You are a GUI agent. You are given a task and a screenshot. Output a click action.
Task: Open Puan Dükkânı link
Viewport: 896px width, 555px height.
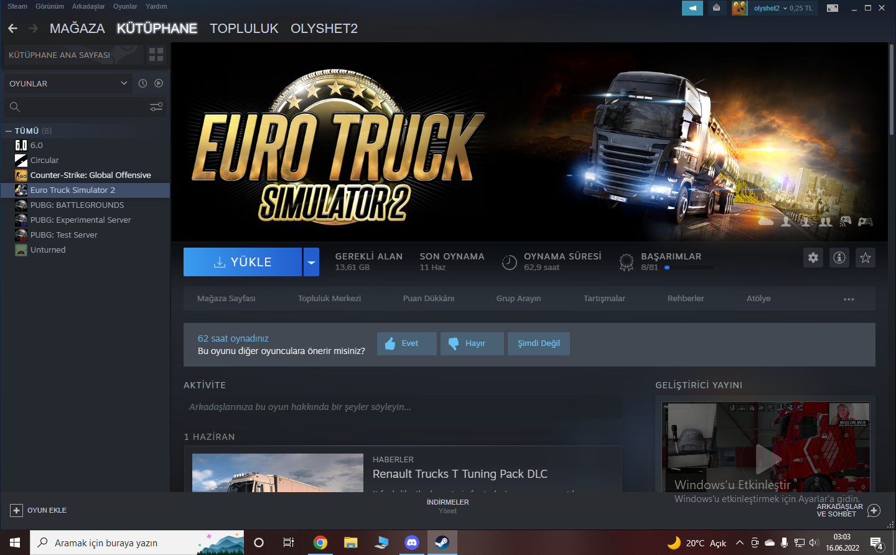click(x=429, y=299)
